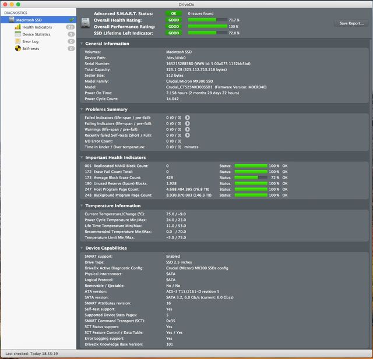Click the Save Report button

(351, 23)
